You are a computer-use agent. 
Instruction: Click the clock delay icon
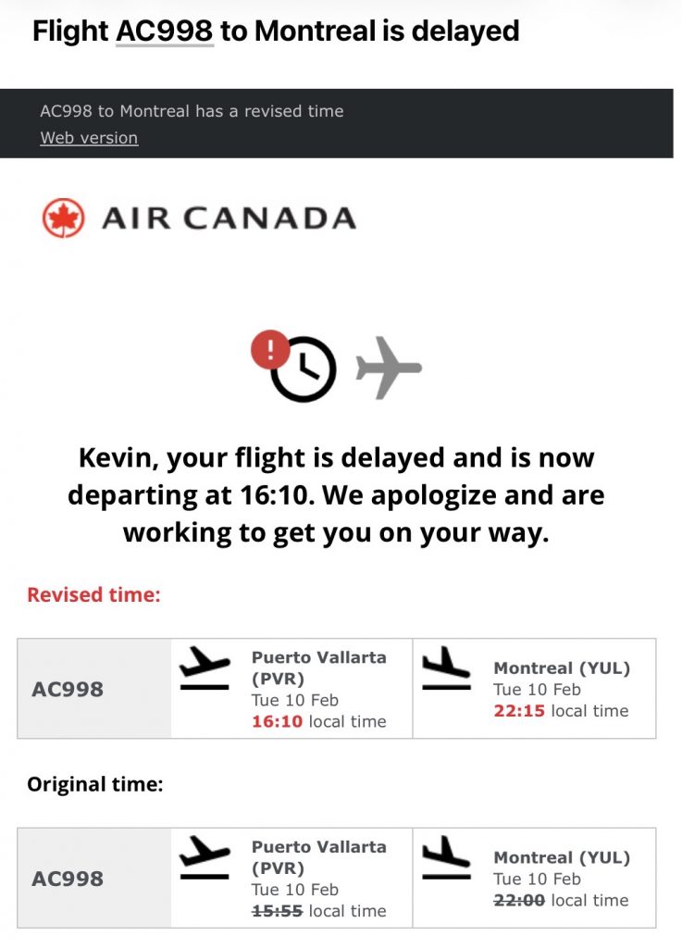[x=307, y=370]
